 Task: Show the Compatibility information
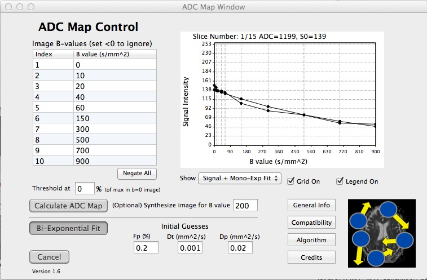[x=311, y=223]
